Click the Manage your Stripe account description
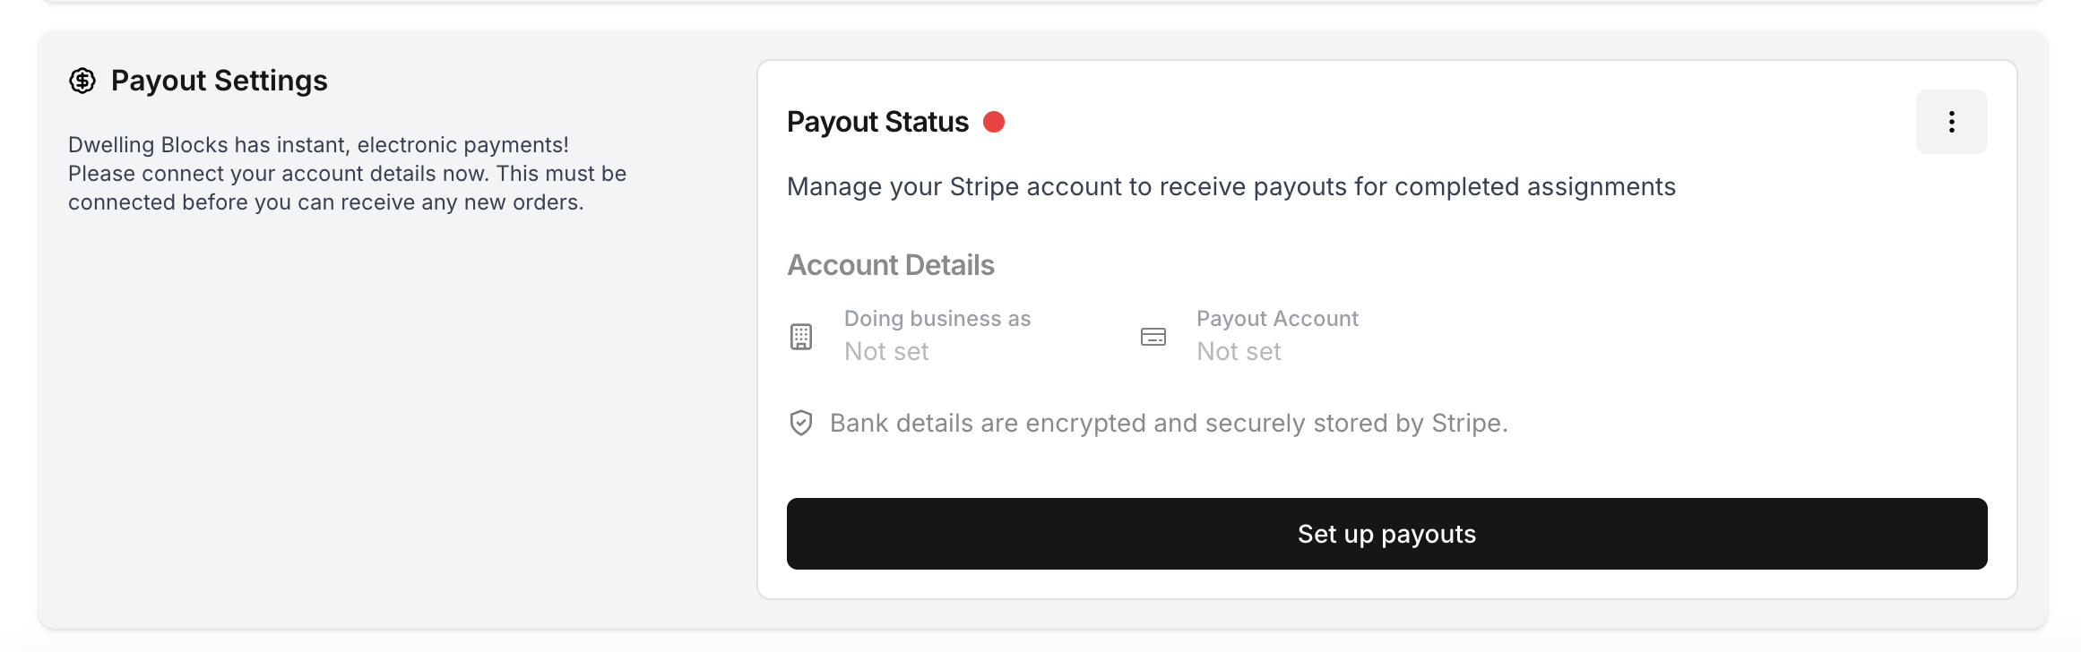Image resolution: width=2081 pixels, height=652 pixels. 1231,186
